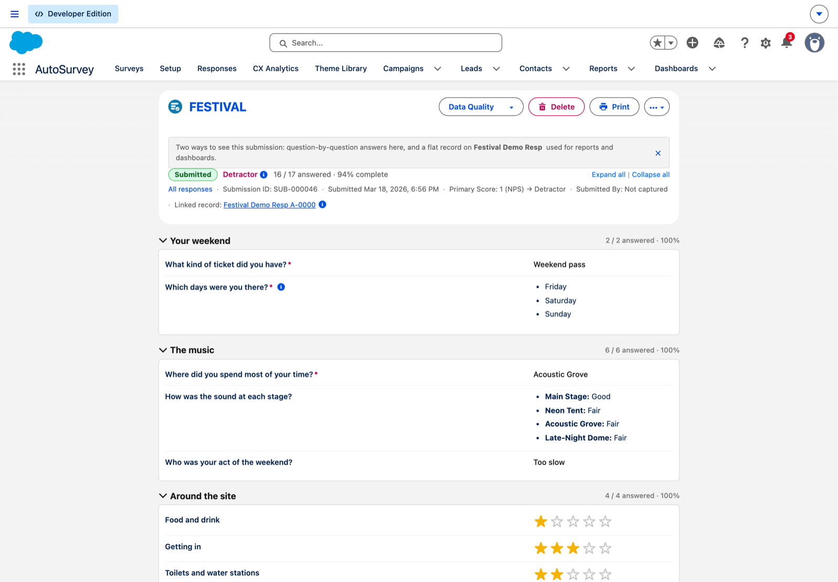Click the global create plus icon
This screenshot has width=838, height=582.
(692, 43)
